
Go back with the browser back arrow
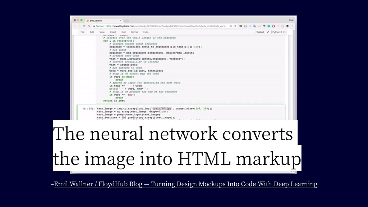point(75,26)
